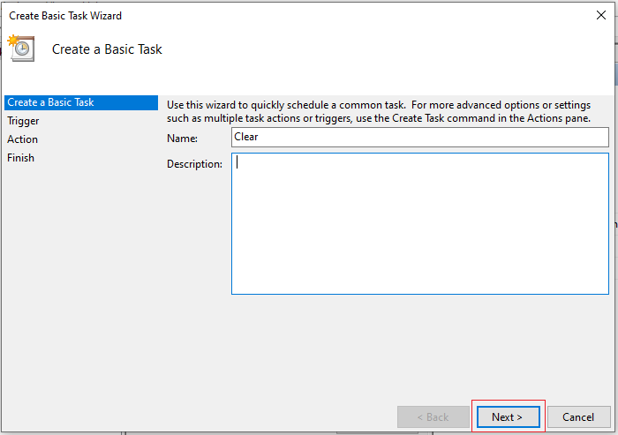Click inside the Description text area
The image size is (618, 435).
[419, 223]
